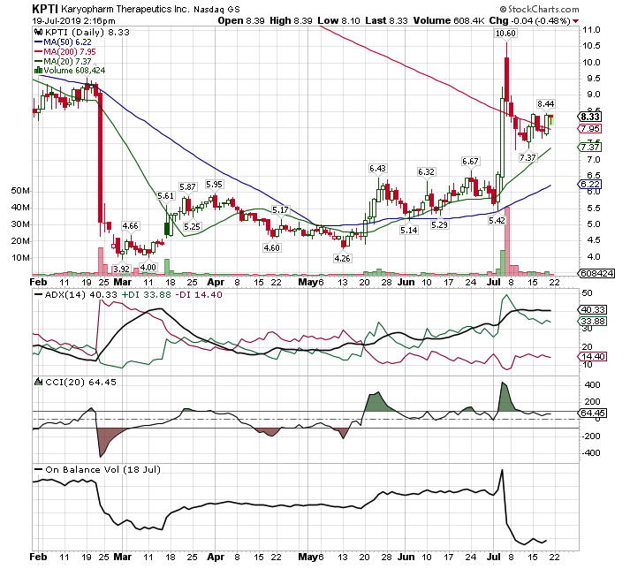
Task: Click the 5.87 price label
Action: tap(187, 186)
